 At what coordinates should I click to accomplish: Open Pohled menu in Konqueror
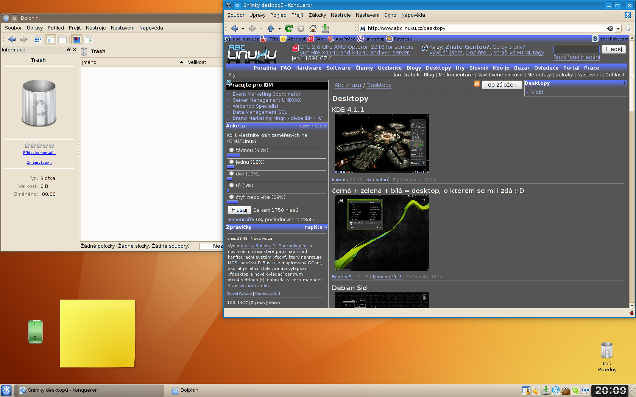coord(278,15)
